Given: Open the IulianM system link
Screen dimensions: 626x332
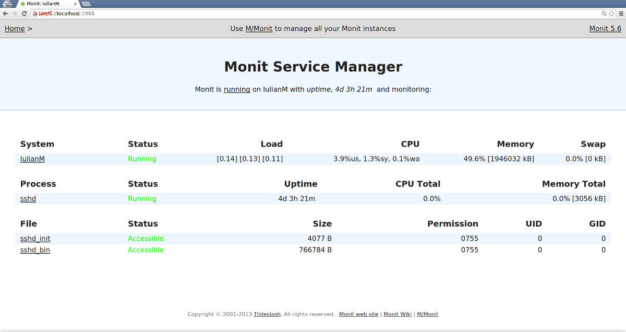Looking at the screenshot, I should (32, 159).
